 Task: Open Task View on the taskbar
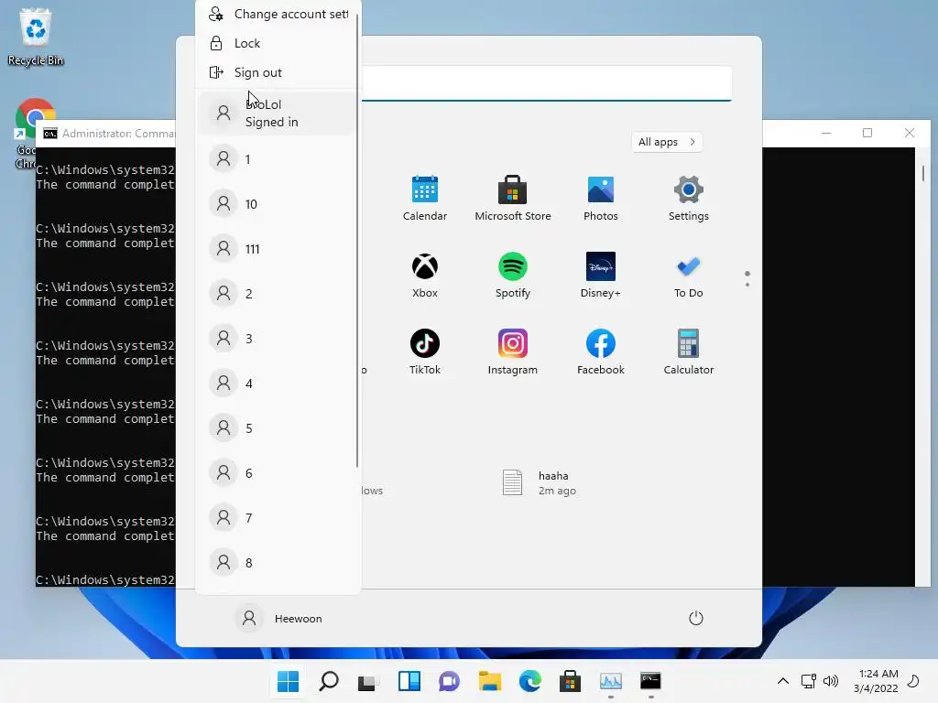click(368, 681)
